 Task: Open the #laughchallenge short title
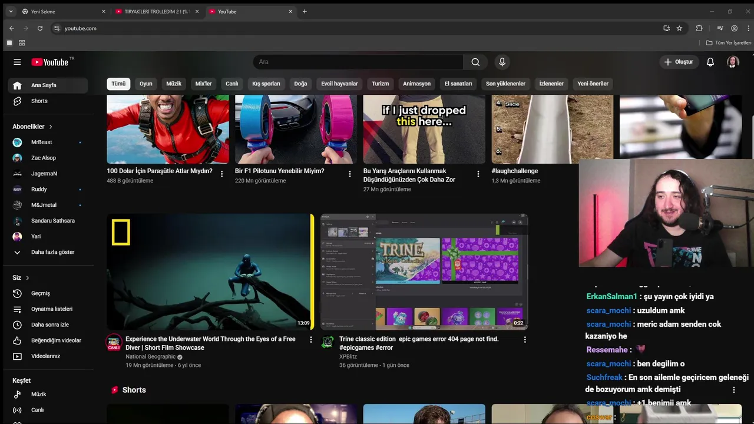pos(515,171)
